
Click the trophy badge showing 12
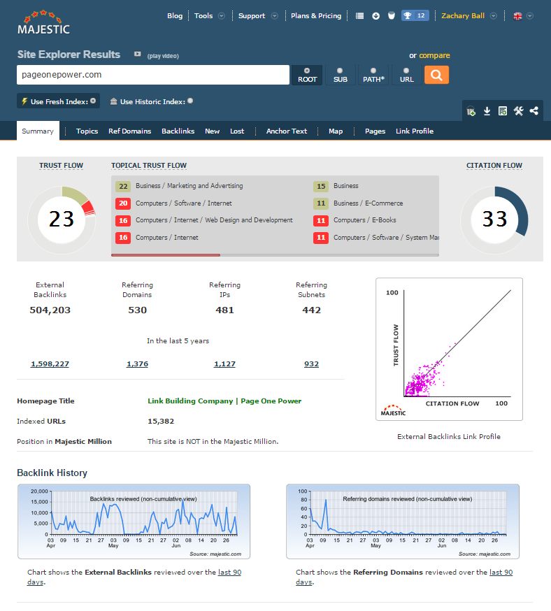[415, 15]
